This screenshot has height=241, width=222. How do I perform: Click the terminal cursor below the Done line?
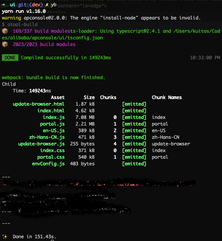[52, 240]
